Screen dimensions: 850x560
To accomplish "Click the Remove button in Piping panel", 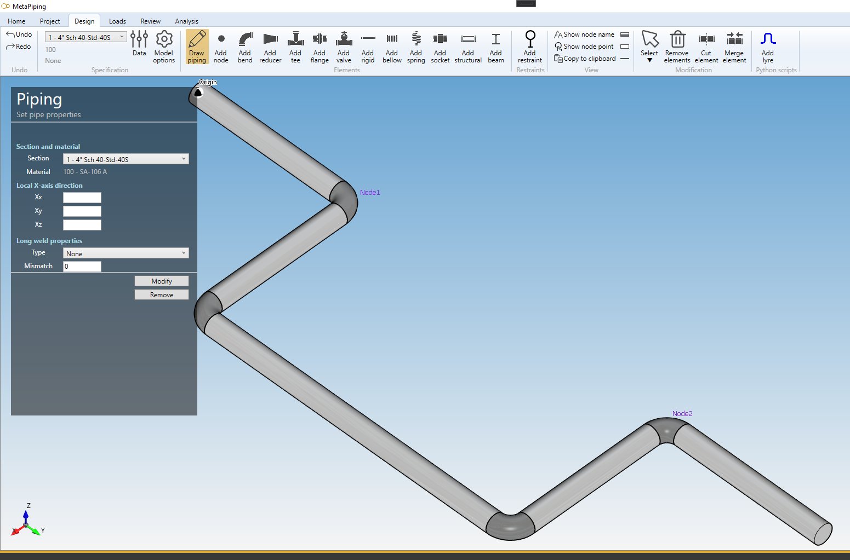I will coord(162,295).
